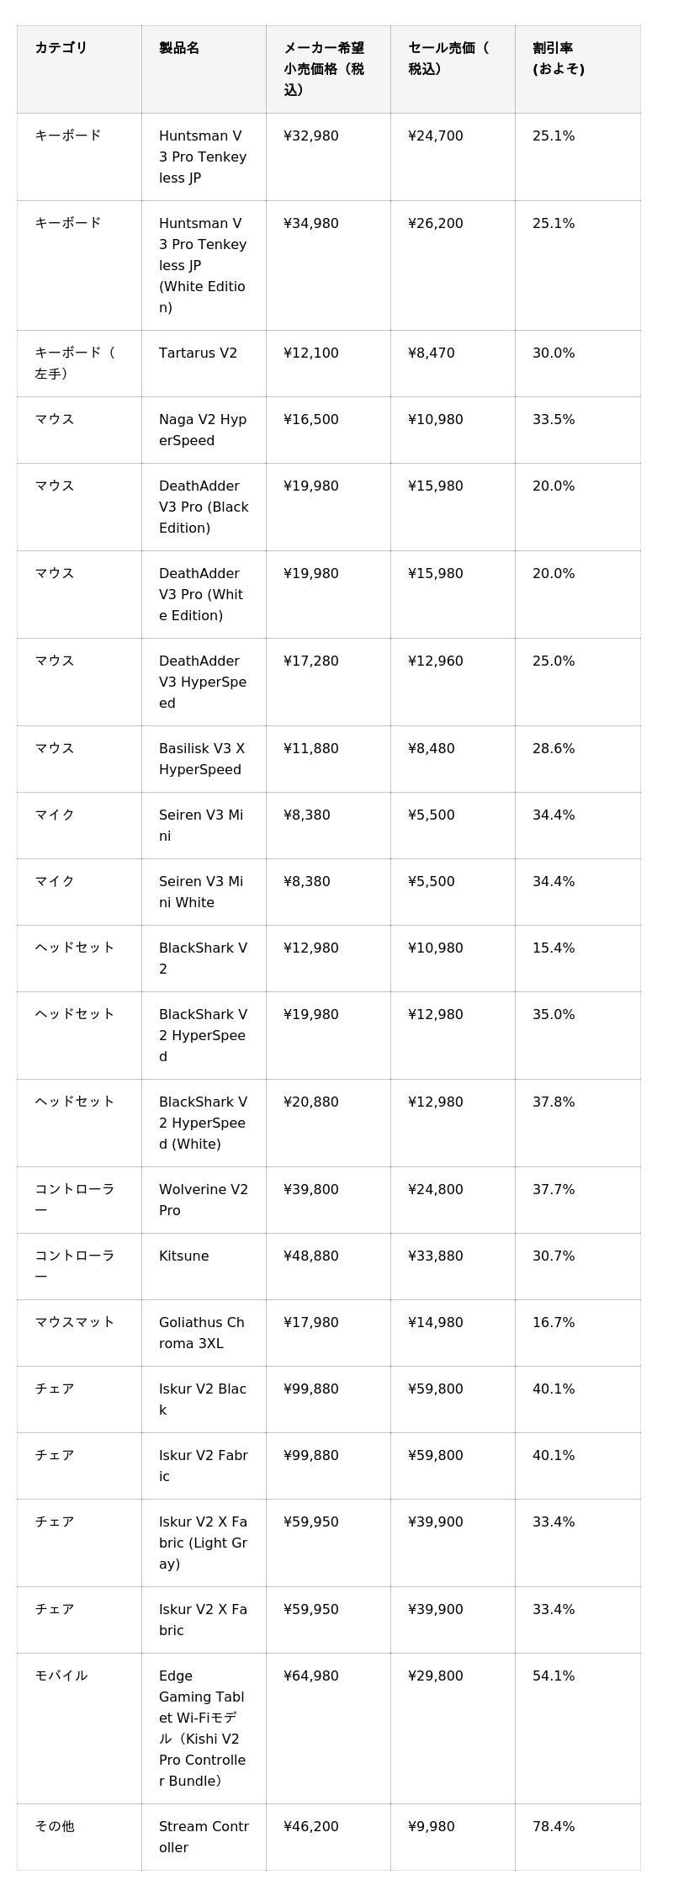Click the 製品名 column header
The width and height of the screenshot is (673, 1896).
click(x=179, y=48)
